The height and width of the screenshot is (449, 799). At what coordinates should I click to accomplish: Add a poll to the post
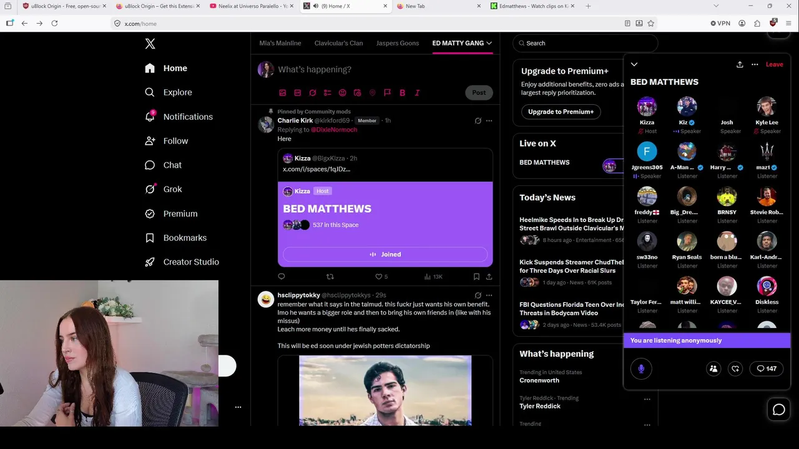point(327,93)
